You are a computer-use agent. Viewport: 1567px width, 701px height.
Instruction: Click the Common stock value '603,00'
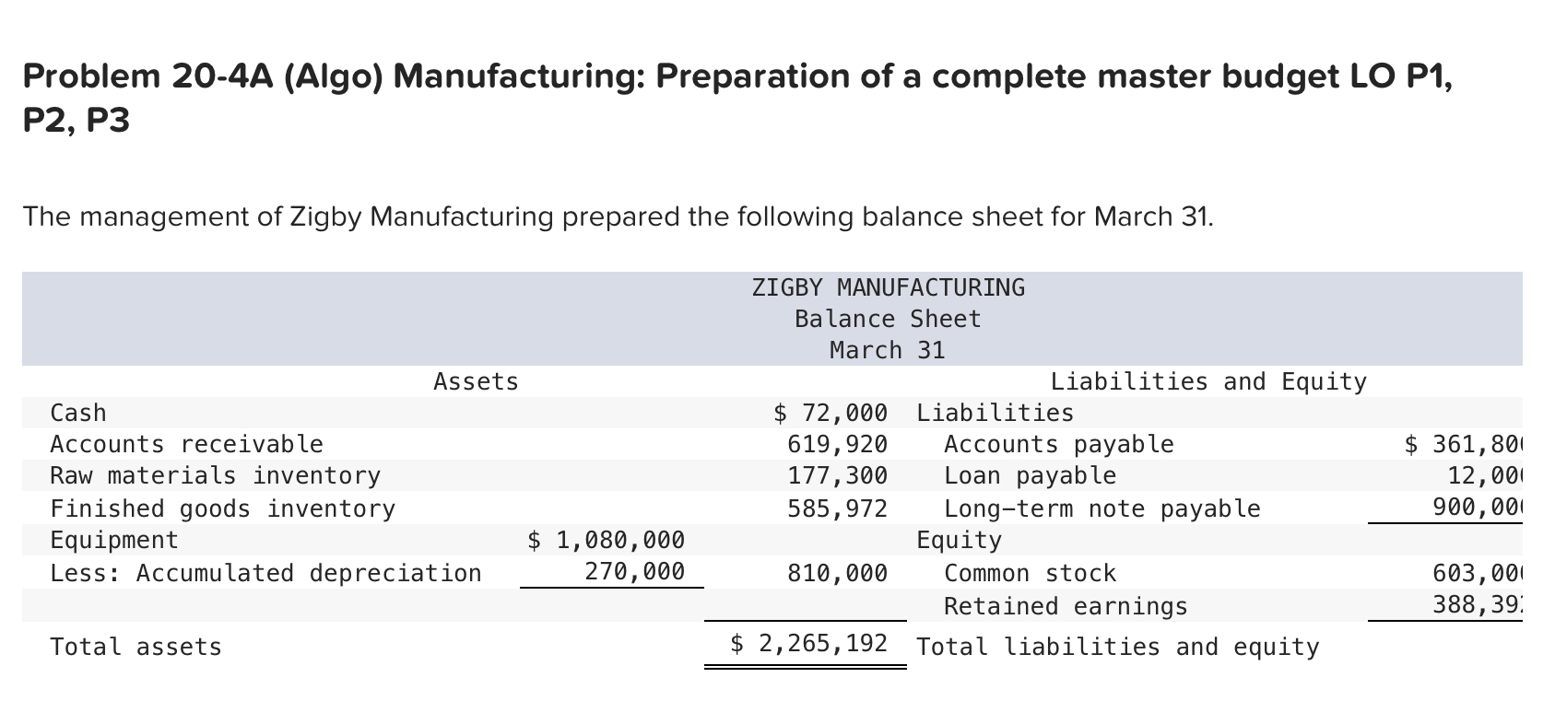[x=1477, y=573]
